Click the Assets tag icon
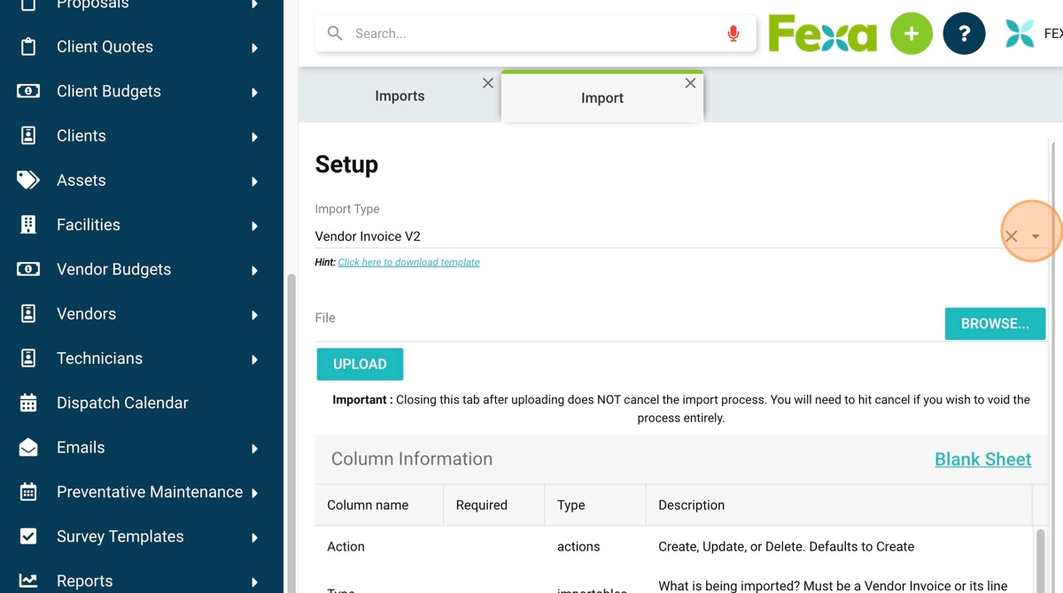This screenshot has height=593, width=1063. coord(28,181)
